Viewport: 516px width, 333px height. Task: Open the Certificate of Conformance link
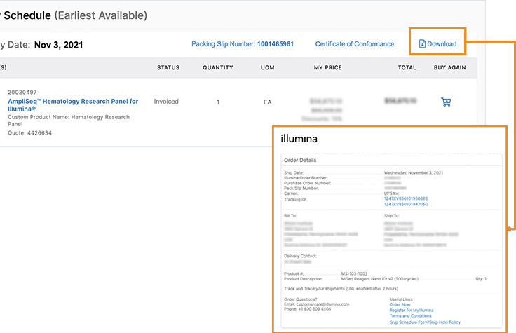click(354, 44)
